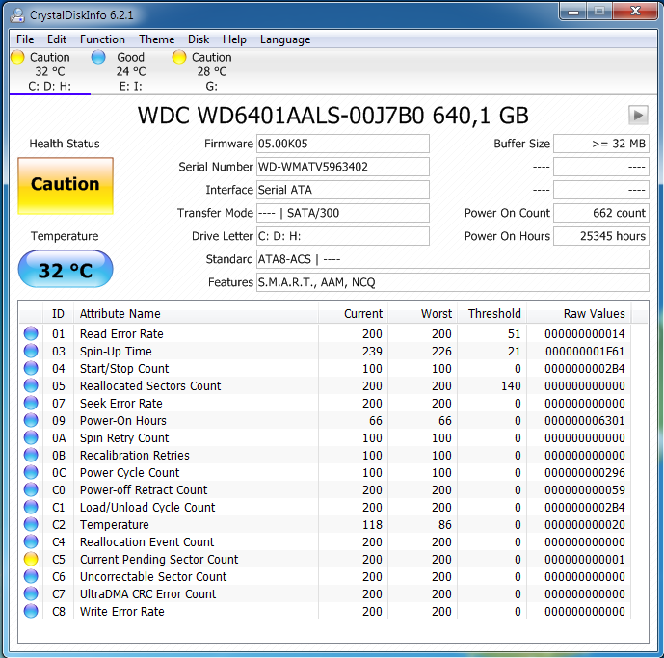This screenshot has width=664, height=658.
Task: Click the UltraDMA CRC Error Count name
Action: pyautogui.click(x=147, y=594)
